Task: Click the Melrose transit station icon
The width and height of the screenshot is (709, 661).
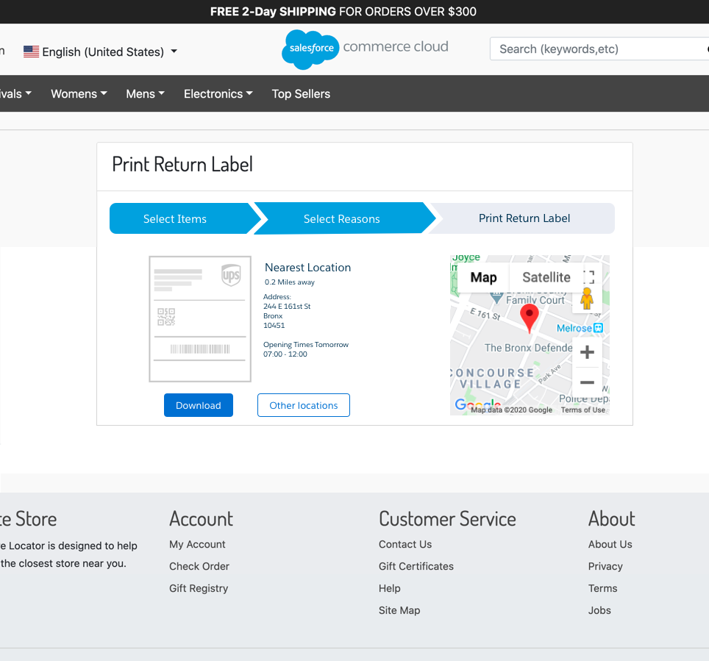Action: 598,328
